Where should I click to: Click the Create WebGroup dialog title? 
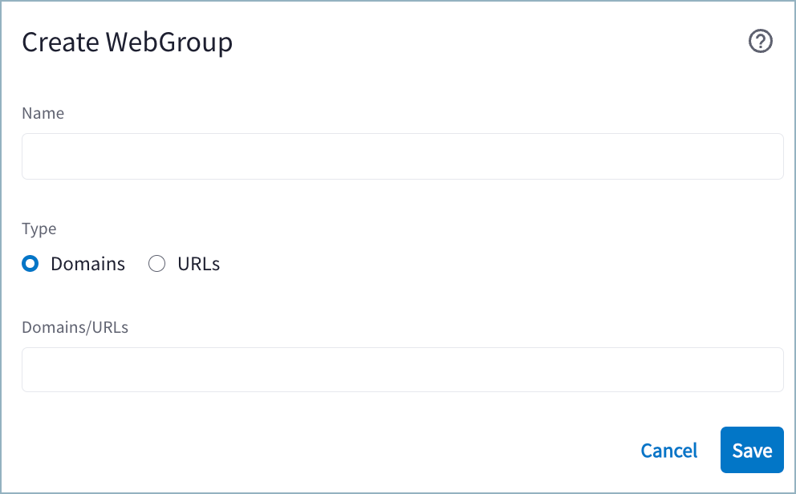click(x=127, y=42)
